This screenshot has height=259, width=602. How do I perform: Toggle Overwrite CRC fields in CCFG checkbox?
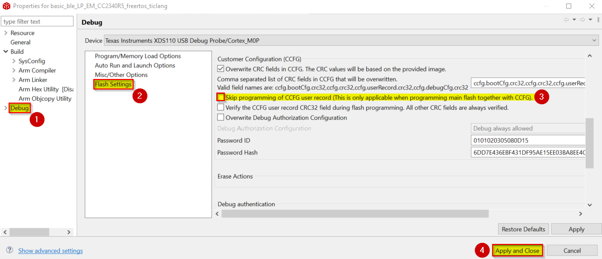[221, 69]
